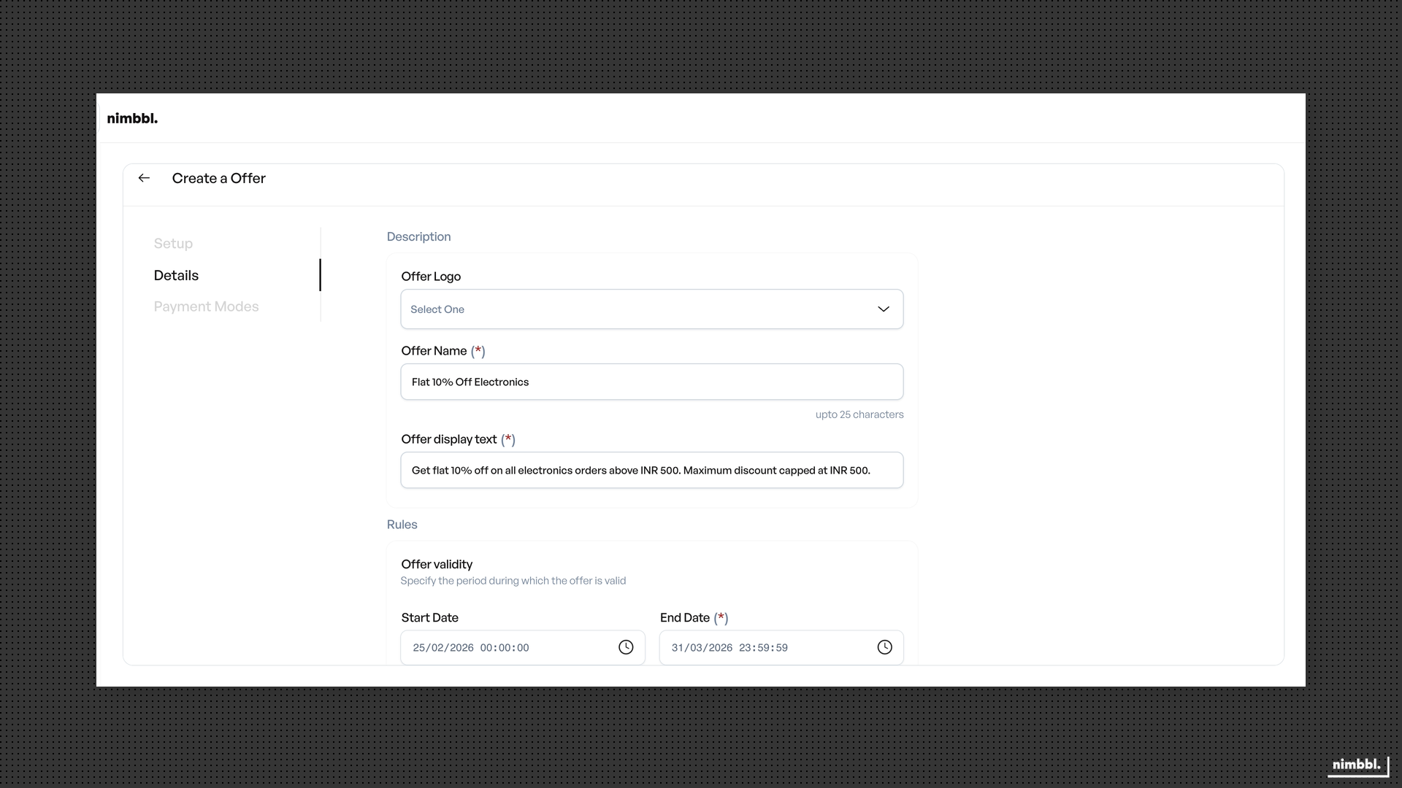1402x788 pixels.
Task: Click the nimbbl watermark at bottom right
Action: pos(1356,765)
